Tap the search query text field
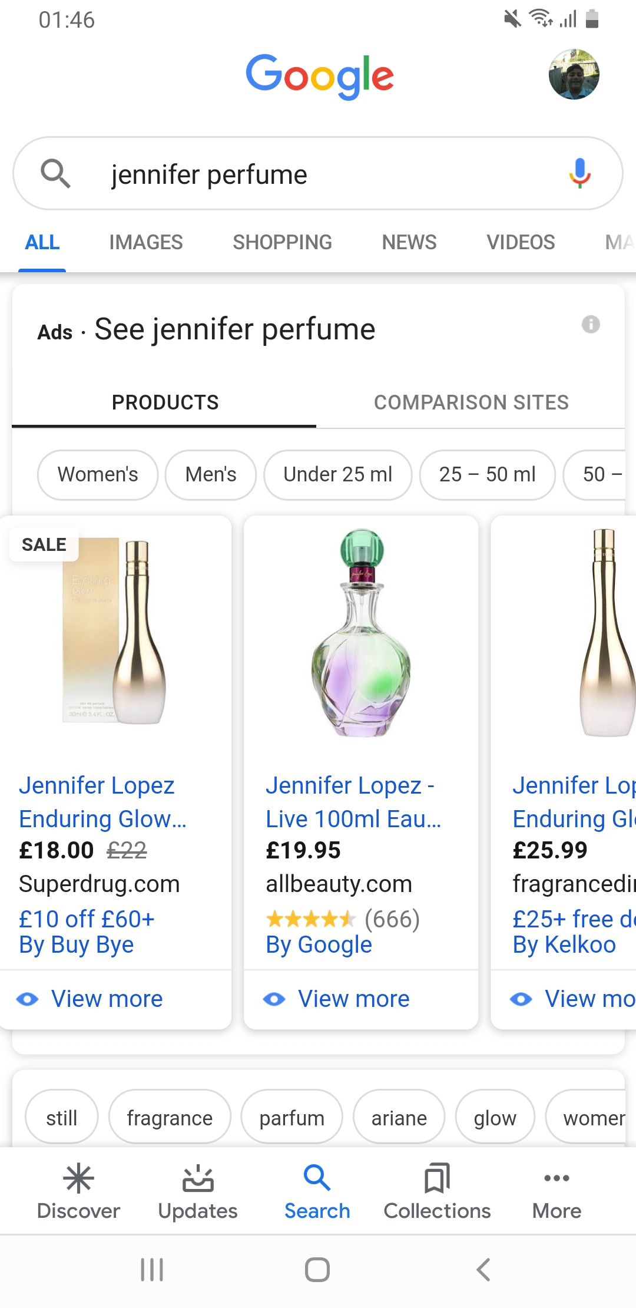 (x=318, y=174)
